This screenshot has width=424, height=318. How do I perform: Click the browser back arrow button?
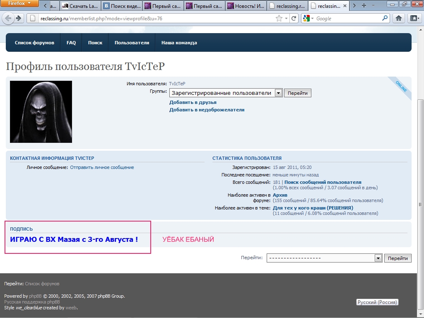[8, 18]
